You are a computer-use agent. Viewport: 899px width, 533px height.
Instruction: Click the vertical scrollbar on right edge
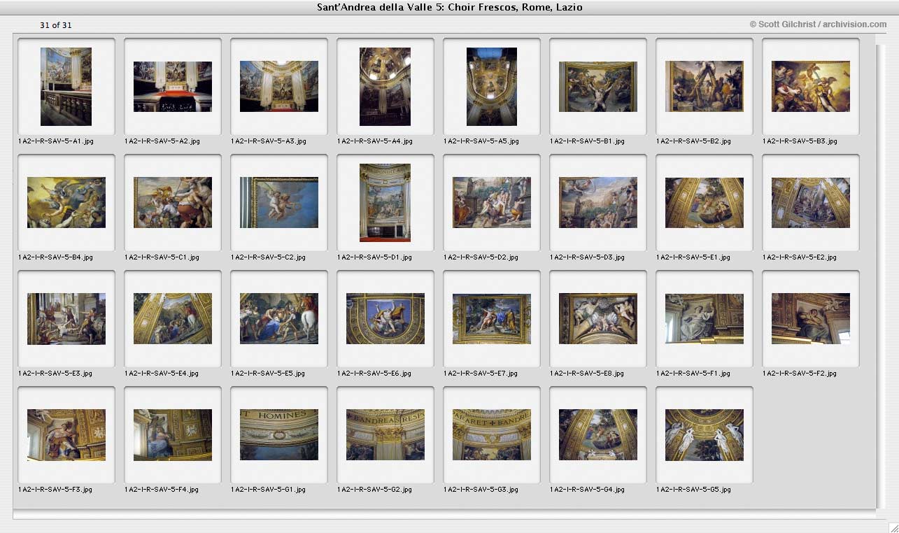pyautogui.click(x=882, y=276)
